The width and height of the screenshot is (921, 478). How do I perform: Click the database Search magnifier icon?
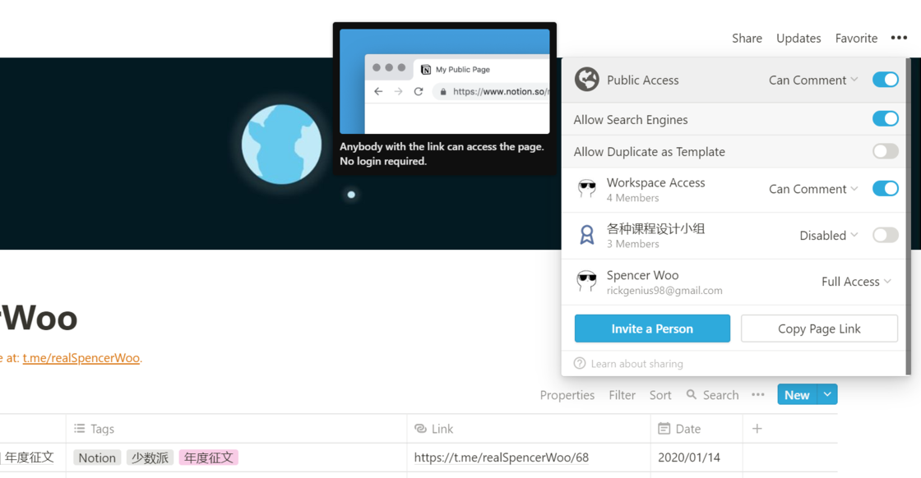pyautogui.click(x=692, y=395)
